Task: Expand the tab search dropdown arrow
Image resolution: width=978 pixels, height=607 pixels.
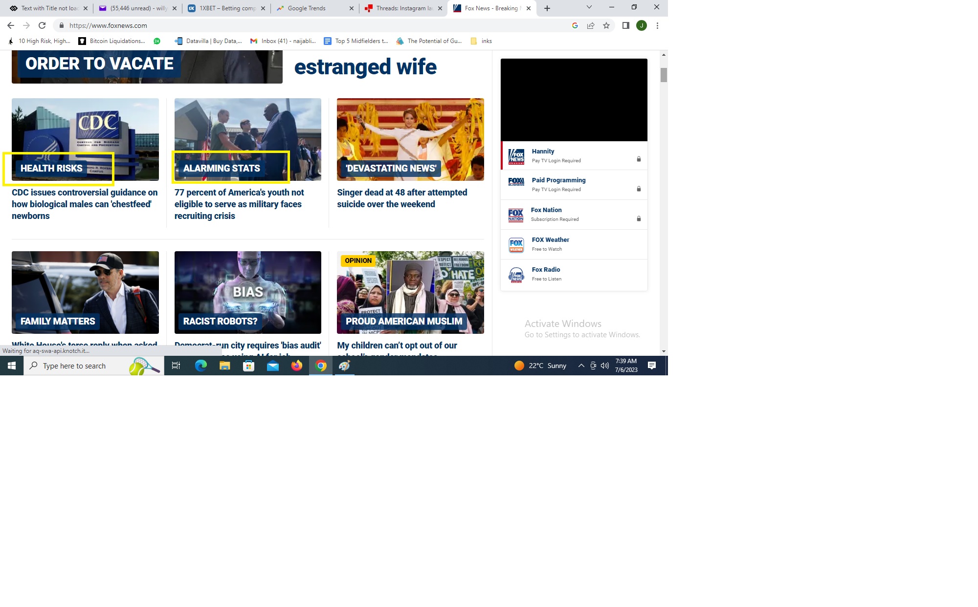Action: 589,7
